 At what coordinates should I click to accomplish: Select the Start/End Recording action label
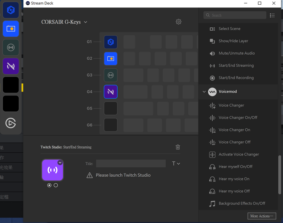coord(236,78)
